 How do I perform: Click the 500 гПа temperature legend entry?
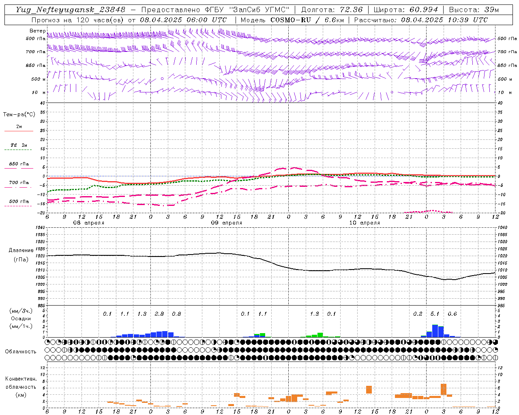click(x=19, y=201)
